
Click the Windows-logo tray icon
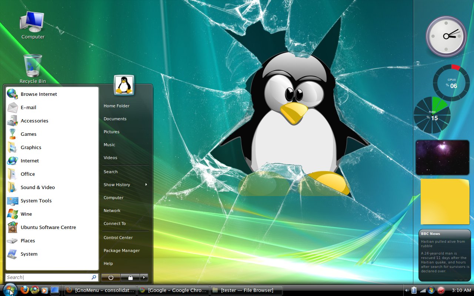pyautogui.click(x=431, y=290)
